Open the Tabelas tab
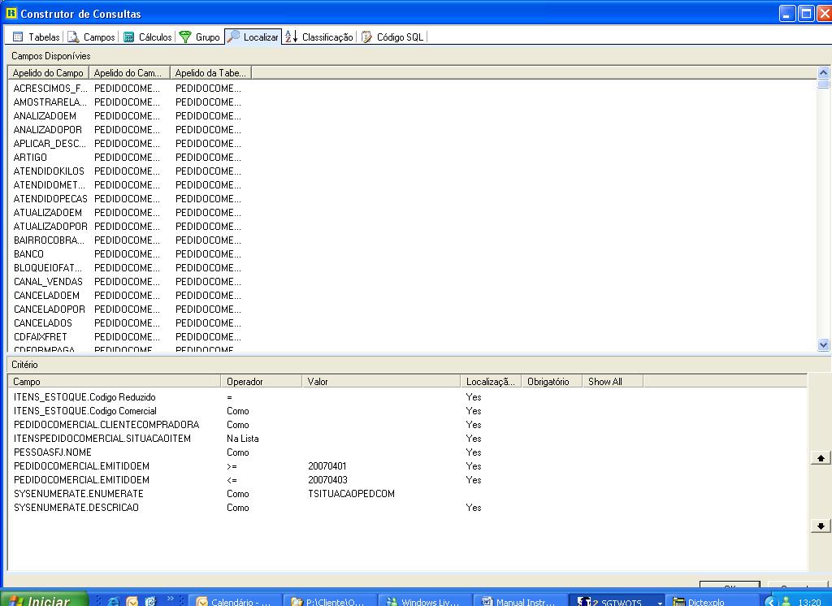Viewport: 832px width, 606px height. [37, 37]
